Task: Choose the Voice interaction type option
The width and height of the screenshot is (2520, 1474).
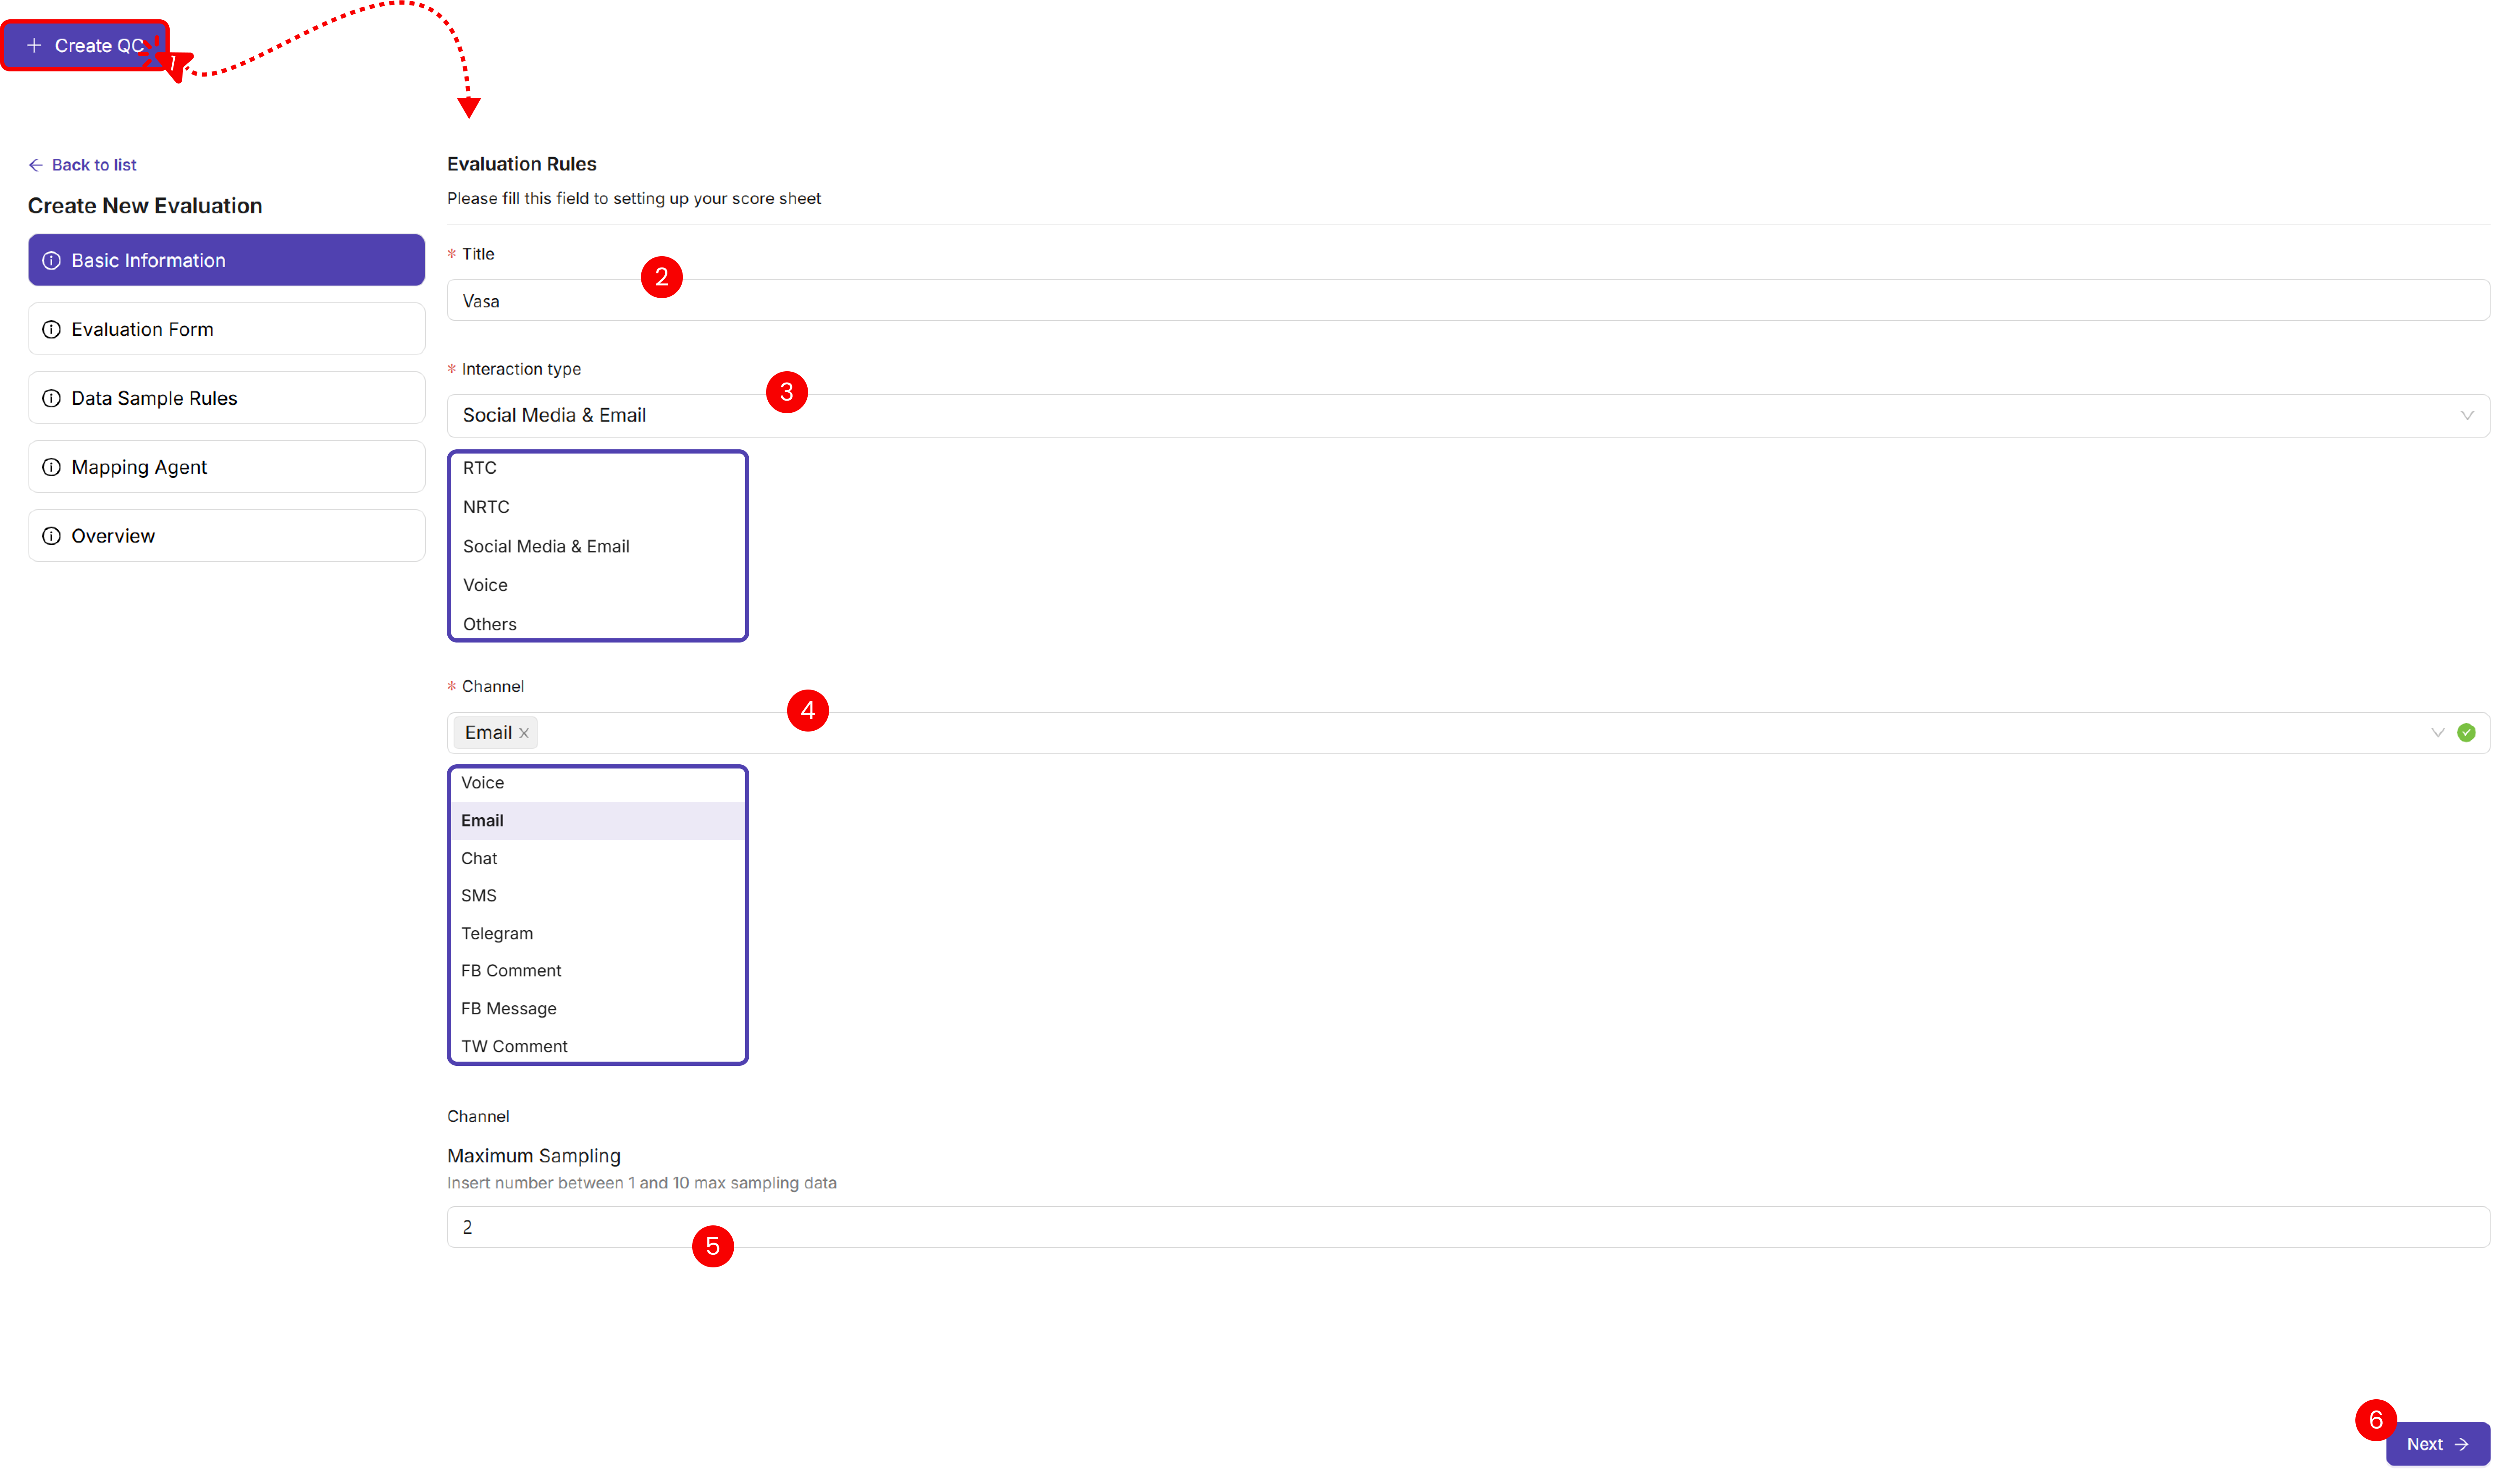Action: coord(485,585)
